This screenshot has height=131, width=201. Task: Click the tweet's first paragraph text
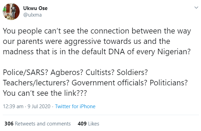coord(97,41)
